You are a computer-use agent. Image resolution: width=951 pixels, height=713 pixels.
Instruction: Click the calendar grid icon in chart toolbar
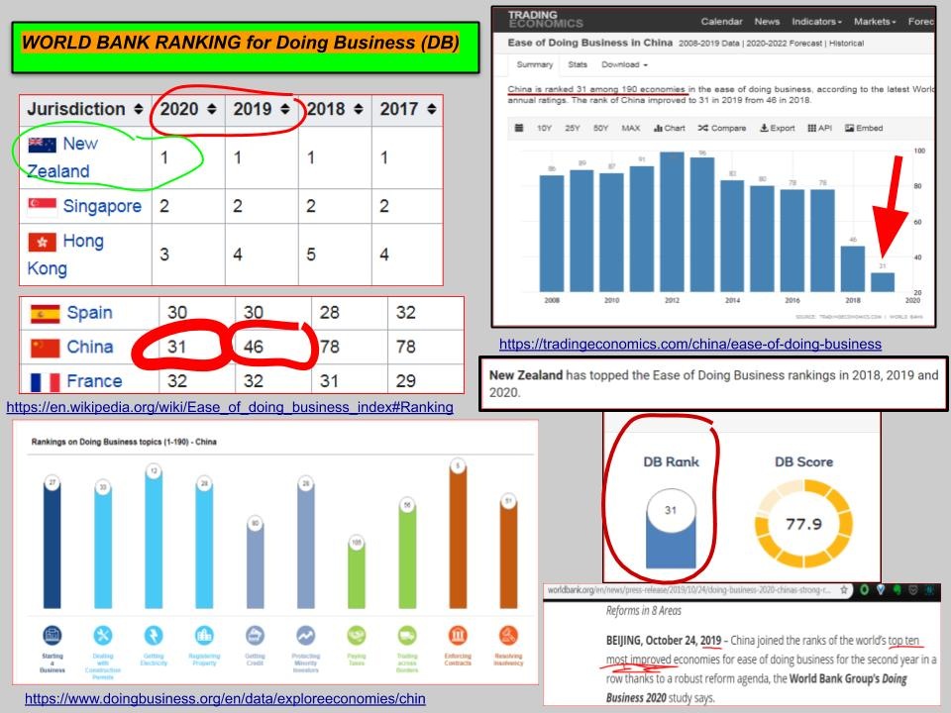[x=518, y=128]
